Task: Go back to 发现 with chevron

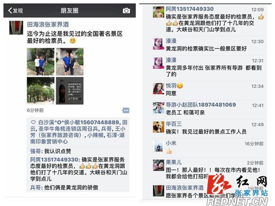Action: pyautogui.click(x=15, y=10)
